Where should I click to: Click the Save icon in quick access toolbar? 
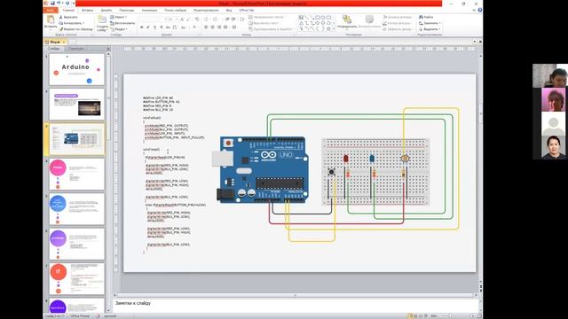tap(52, 3)
